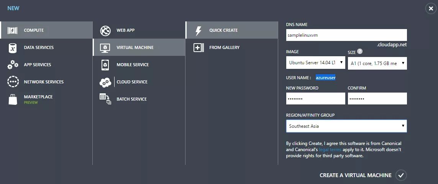Image resolution: width=438 pixels, height=184 pixels.
Task: Click the green PREVIEW label under Marketplace
Action: coord(31,103)
